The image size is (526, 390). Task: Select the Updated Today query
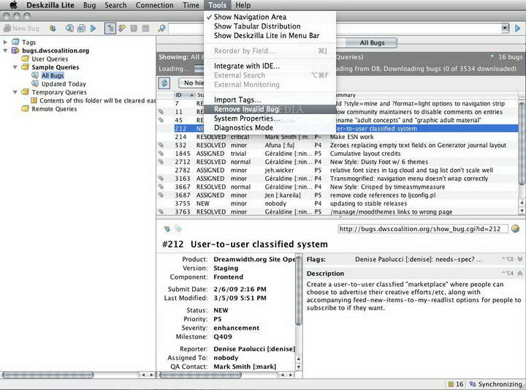click(64, 84)
